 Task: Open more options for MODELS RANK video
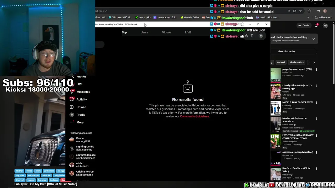tap(317, 103)
